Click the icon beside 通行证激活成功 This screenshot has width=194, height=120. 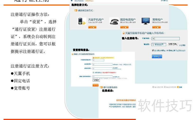pyautogui.click(x=101, y=87)
